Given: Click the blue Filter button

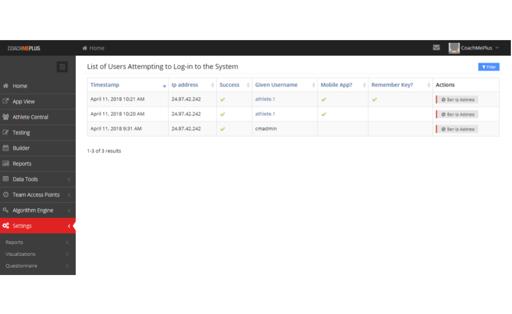Looking at the screenshot, I should [489, 67].
